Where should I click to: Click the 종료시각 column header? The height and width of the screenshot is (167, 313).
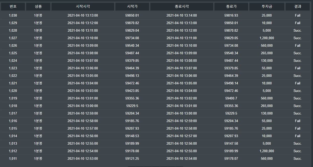182,7
